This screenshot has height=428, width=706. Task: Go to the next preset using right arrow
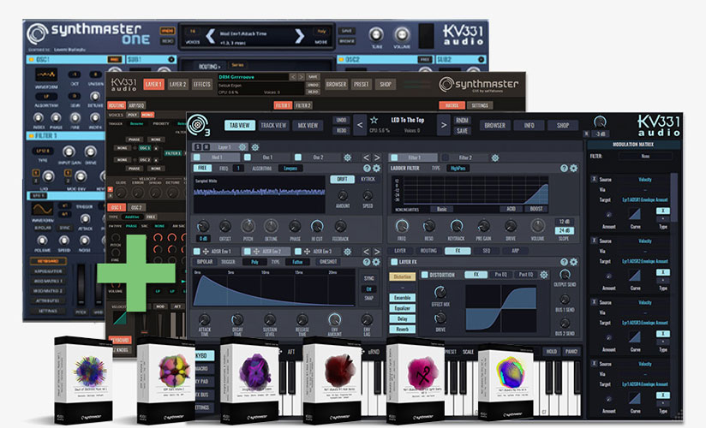(x=444, y=125)
